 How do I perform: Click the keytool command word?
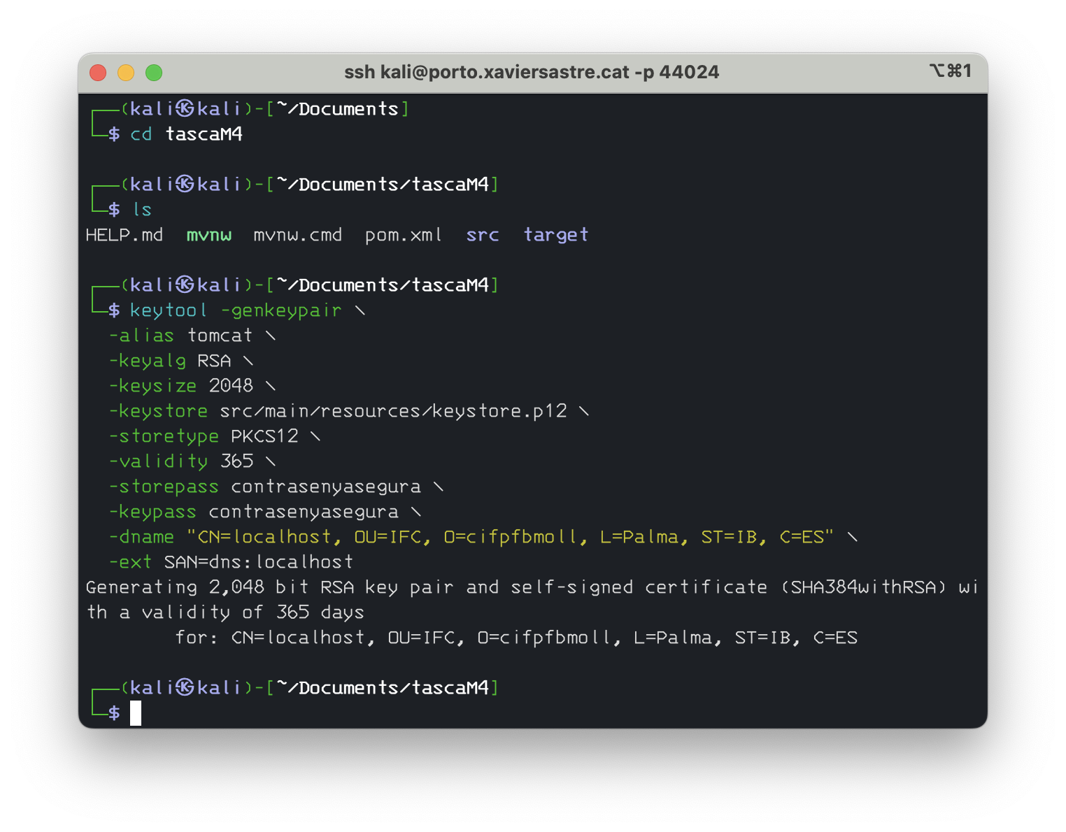click(169, 310)
